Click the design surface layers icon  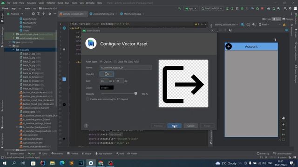pos(243,25)
